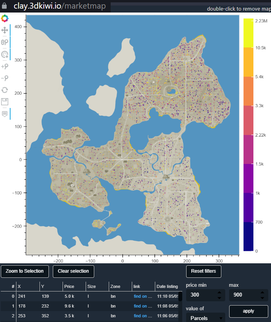Select the Y cell '139'
Screen dimensions: 271x322
51,296
